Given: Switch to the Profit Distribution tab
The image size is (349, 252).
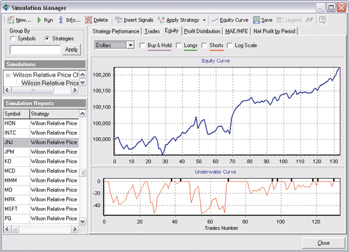Looking at the screenshot, I should coord(202,31).
